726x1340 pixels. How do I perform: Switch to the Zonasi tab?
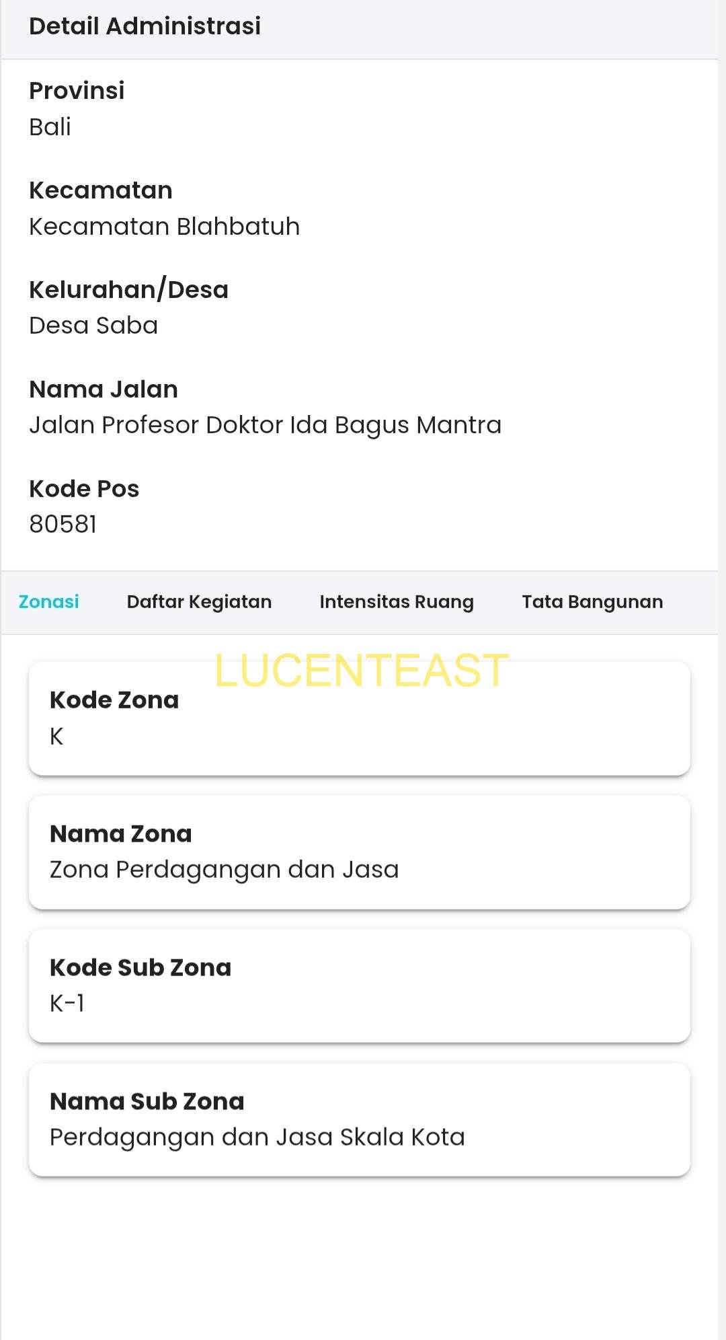tap(48, 602)
